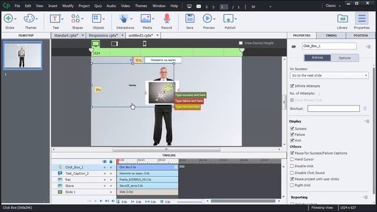Enable the Right-click option
Screen dimensions: 377x212
(x=292, y=185)
